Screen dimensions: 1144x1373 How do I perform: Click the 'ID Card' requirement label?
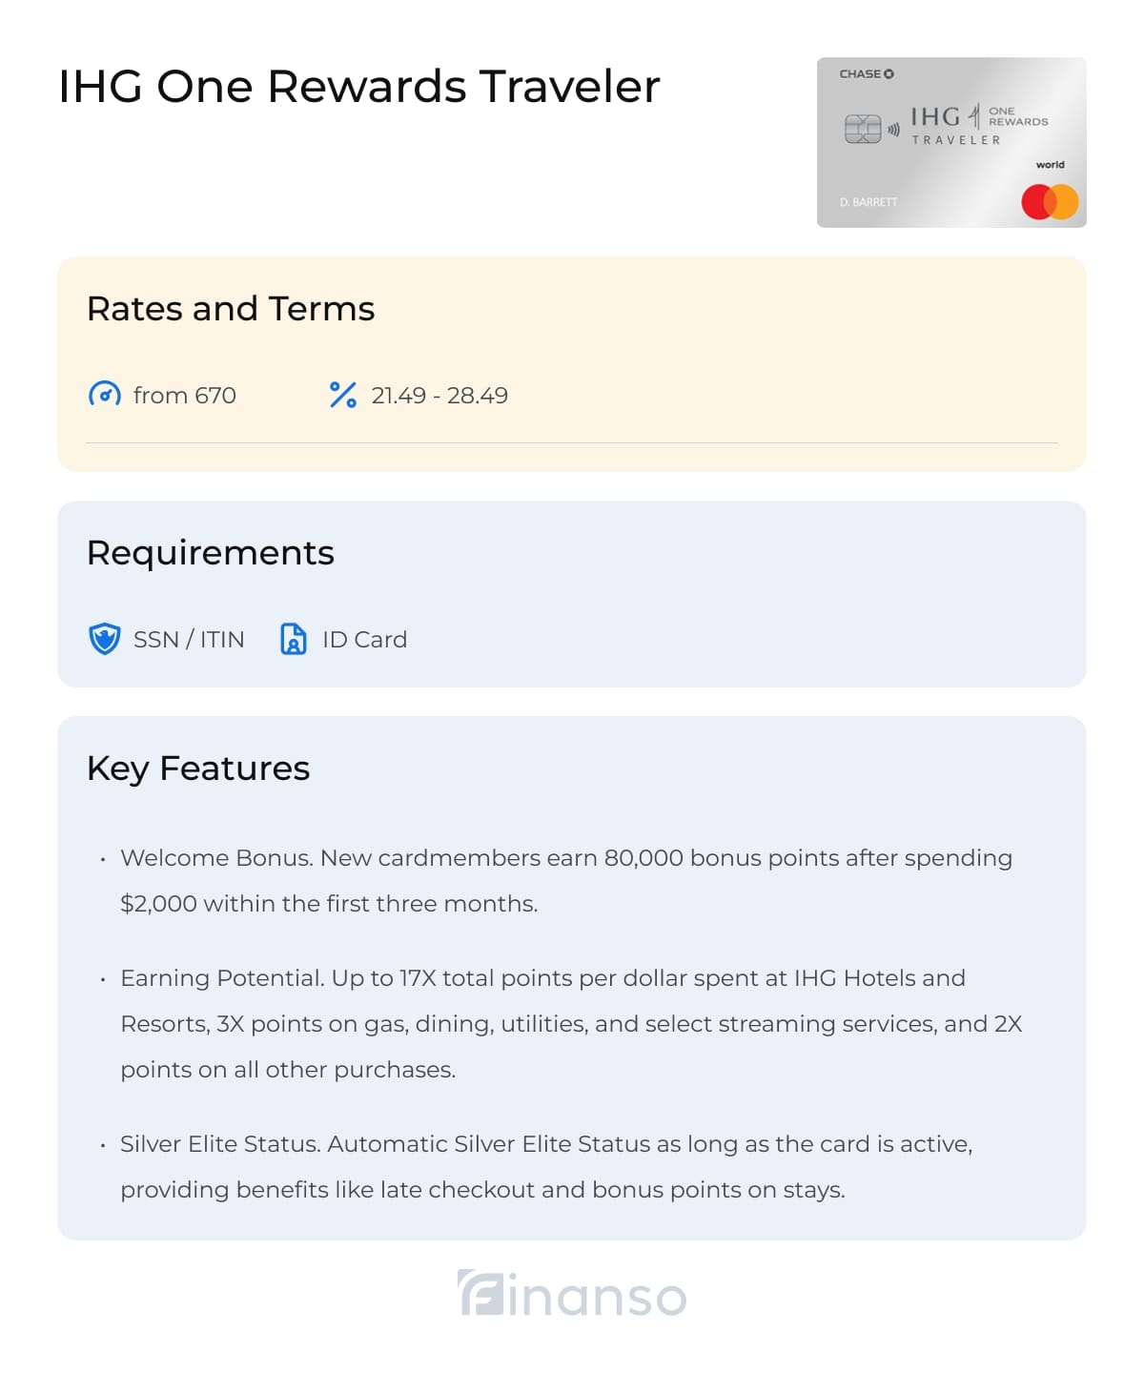tap(364, 640)
